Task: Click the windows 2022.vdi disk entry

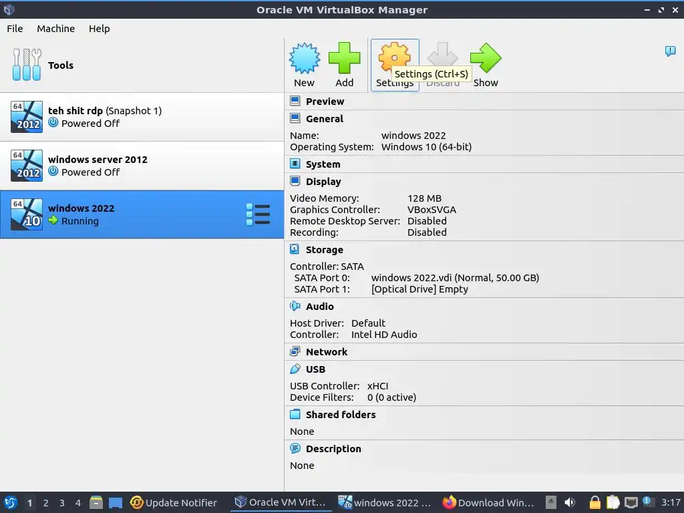Action: click(455, 277)
